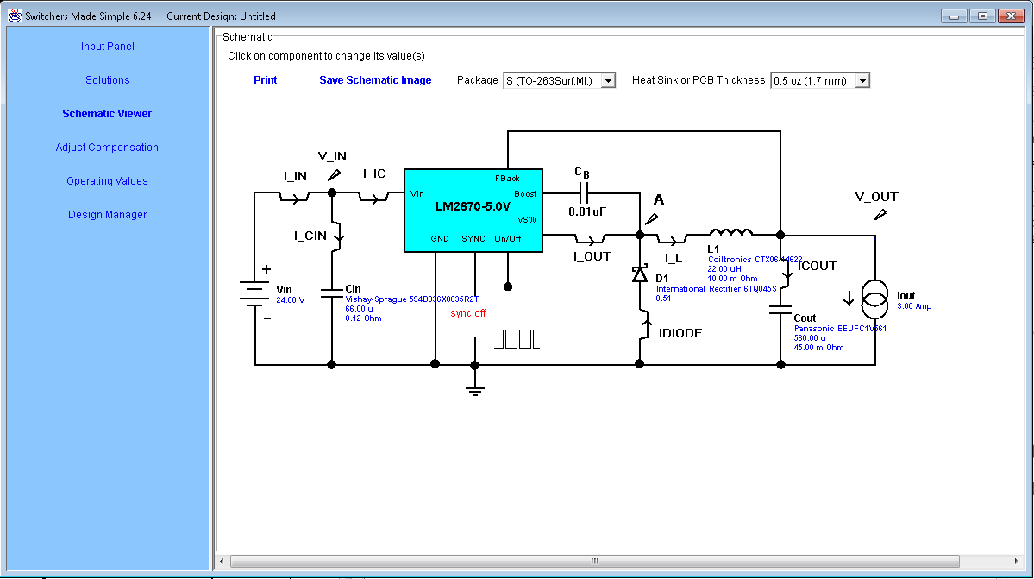Click the ICOUT current probe
Image resolution: width=1034 pixels, height=579 pixels.
786,272
